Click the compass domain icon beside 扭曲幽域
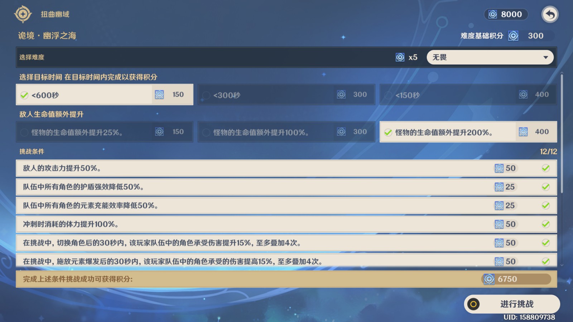The image size is (573, 322). pyautogui.click(x=23, y=14)
